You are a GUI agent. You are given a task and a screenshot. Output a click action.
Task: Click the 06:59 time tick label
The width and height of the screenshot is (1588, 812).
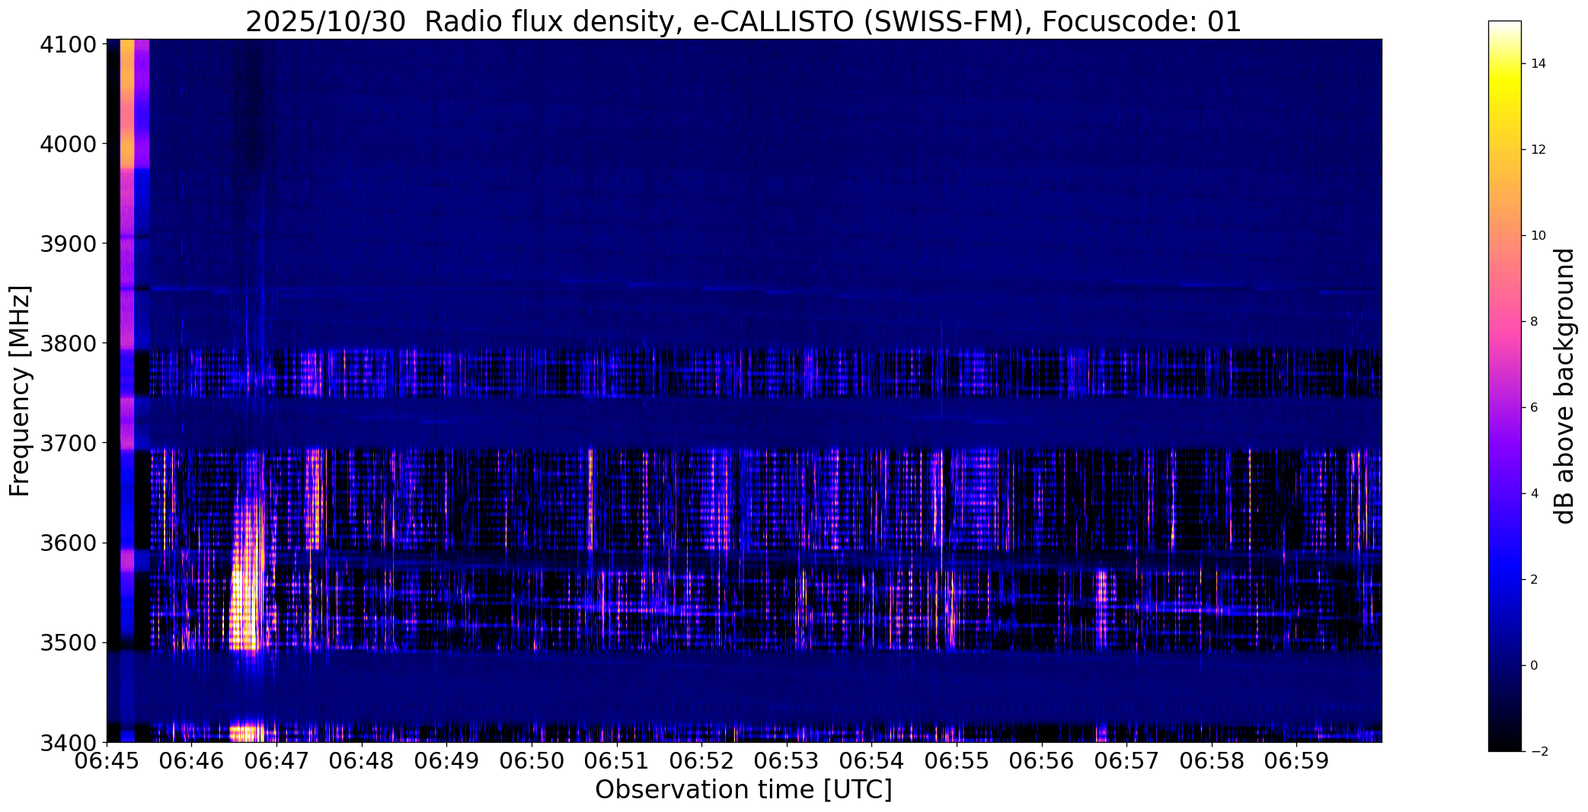(1297, 760)
